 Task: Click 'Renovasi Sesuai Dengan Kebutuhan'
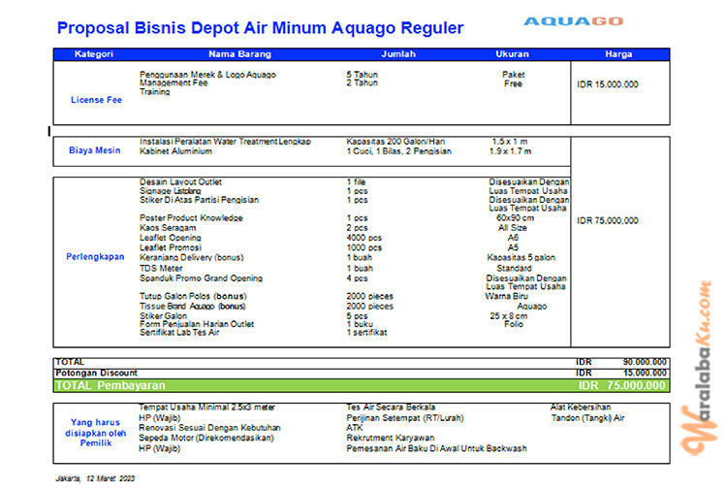[x=209, y=428]
